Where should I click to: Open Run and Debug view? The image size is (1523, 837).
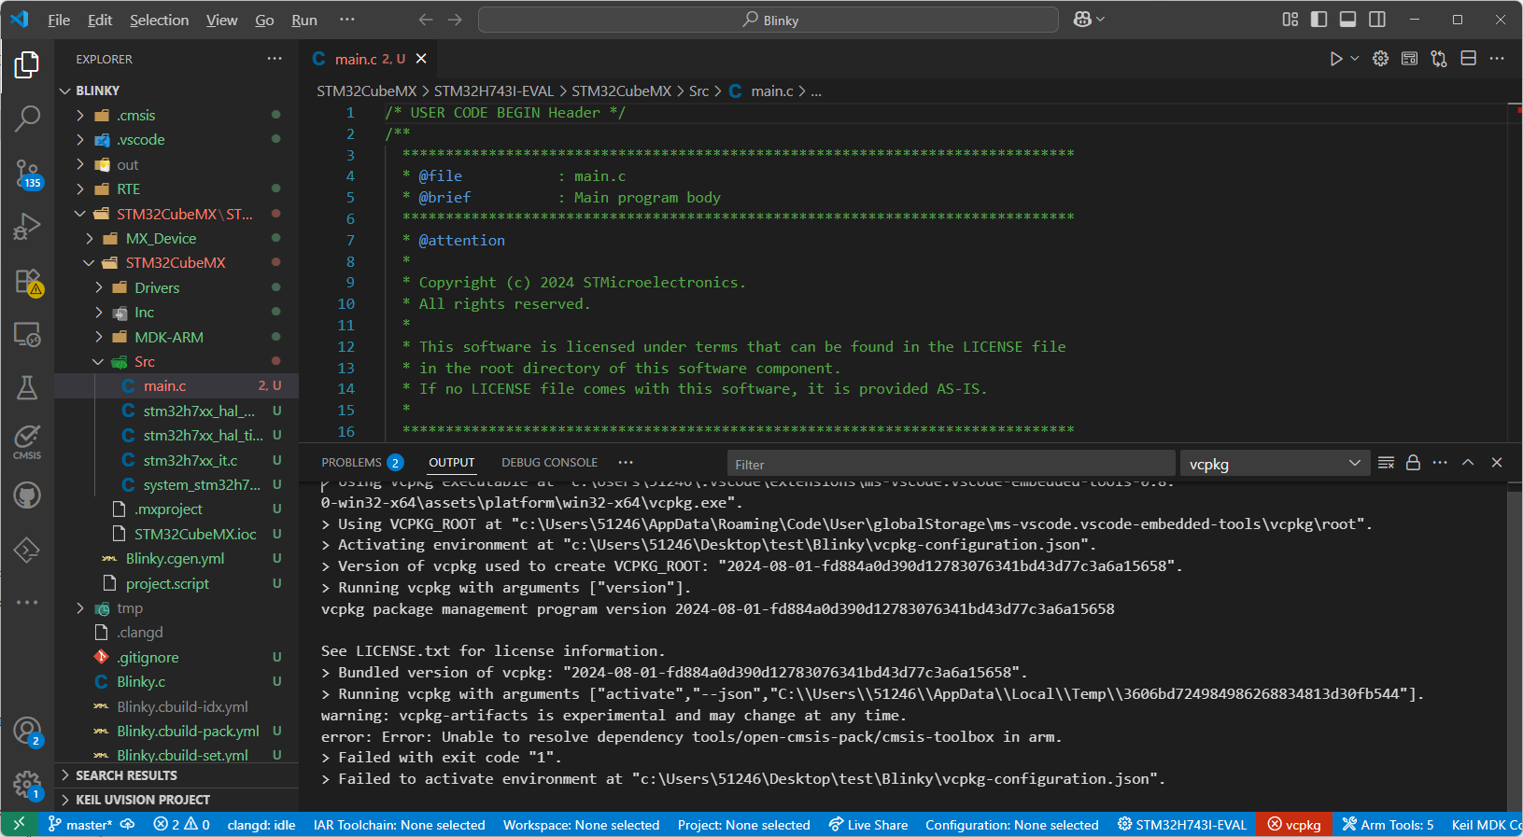coord(27,227)
